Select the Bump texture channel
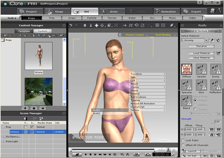This screenshot has width=224, height=158. coord(215,69)
